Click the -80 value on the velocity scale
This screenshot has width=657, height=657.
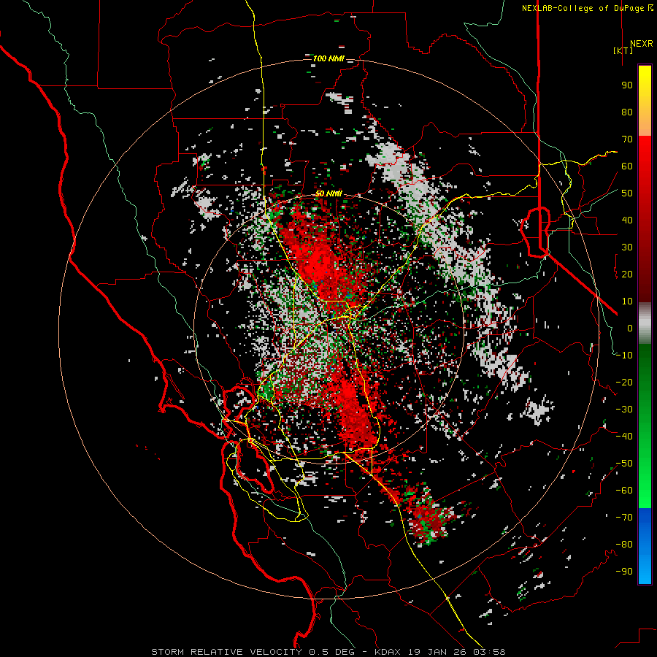624,545
